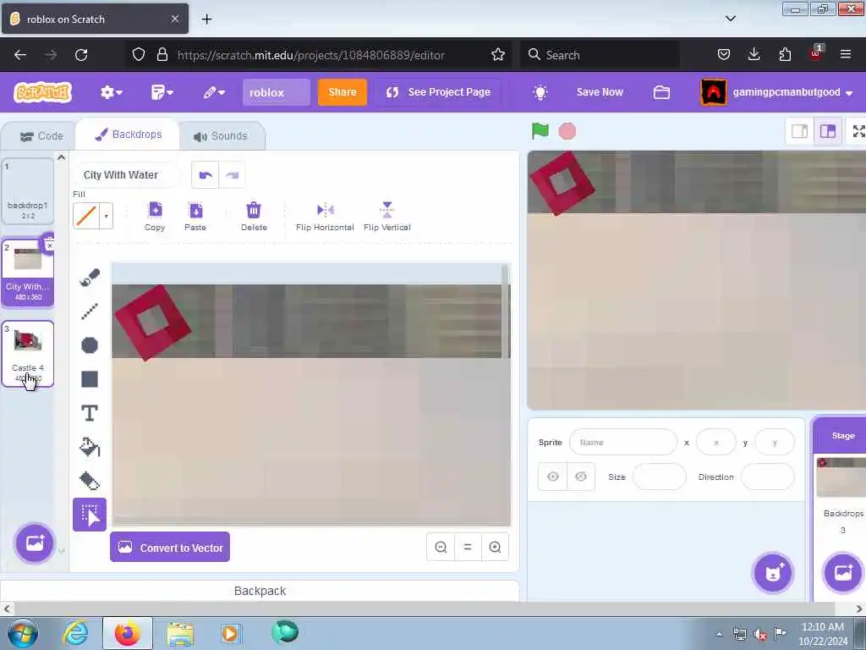This screenshot has width=866, height=650.
Task: Hide the sprite with crossed eye icon
Action: [581, 476]
